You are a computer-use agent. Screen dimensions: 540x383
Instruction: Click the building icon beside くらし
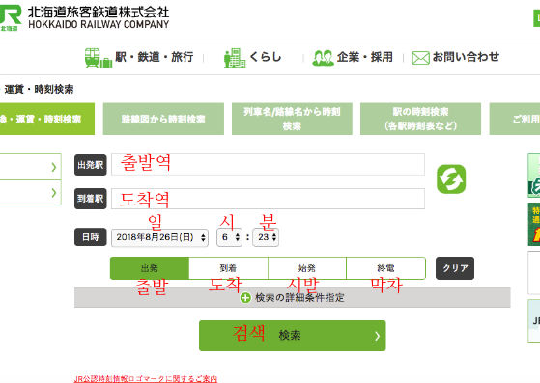tap(235, 58)
